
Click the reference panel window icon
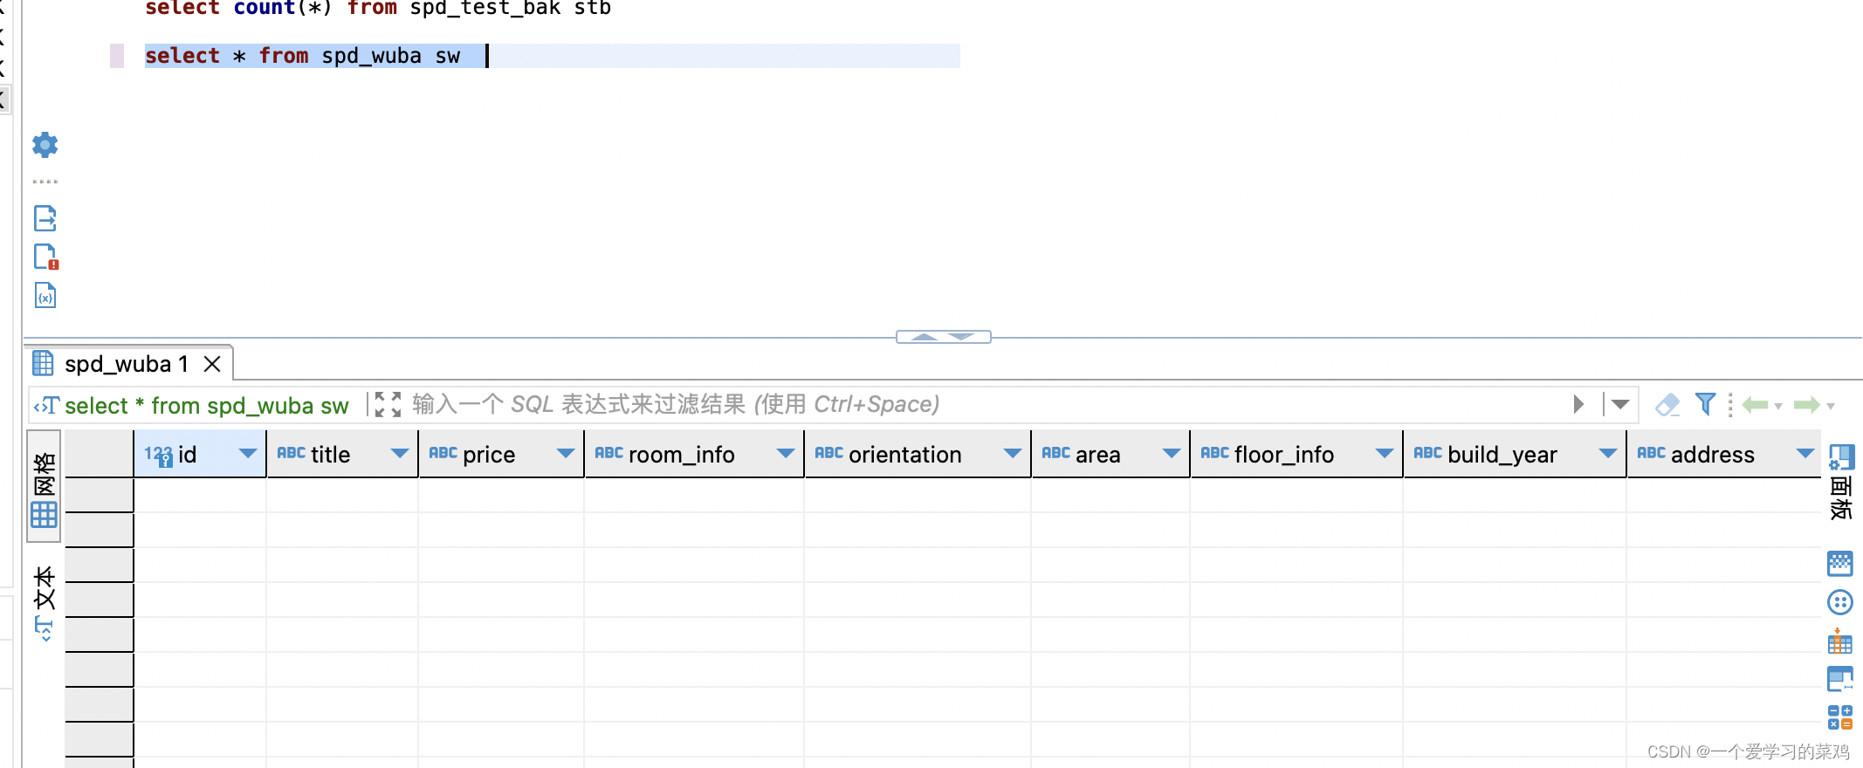click(x=1840, y=679)
